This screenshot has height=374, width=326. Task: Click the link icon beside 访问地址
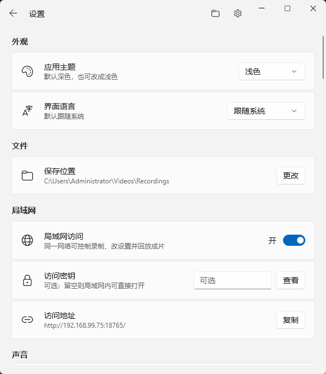[x=27, y=319]
